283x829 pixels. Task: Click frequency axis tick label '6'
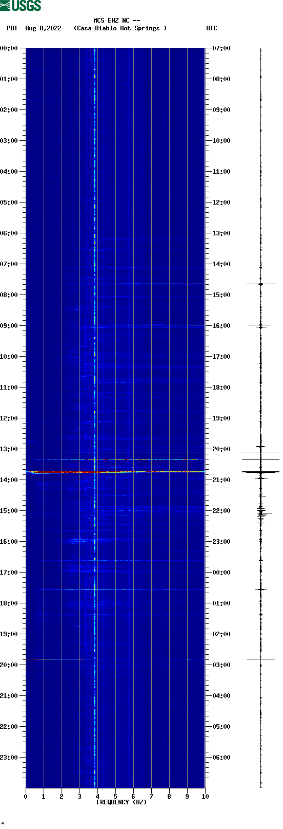coord(133,797)
